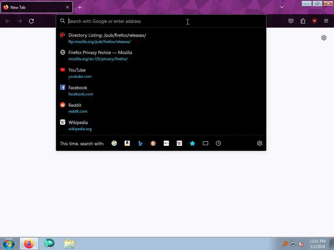Open the Extensions puzzle icon
Screen dimensions: 334x250
tap(303, 21)
